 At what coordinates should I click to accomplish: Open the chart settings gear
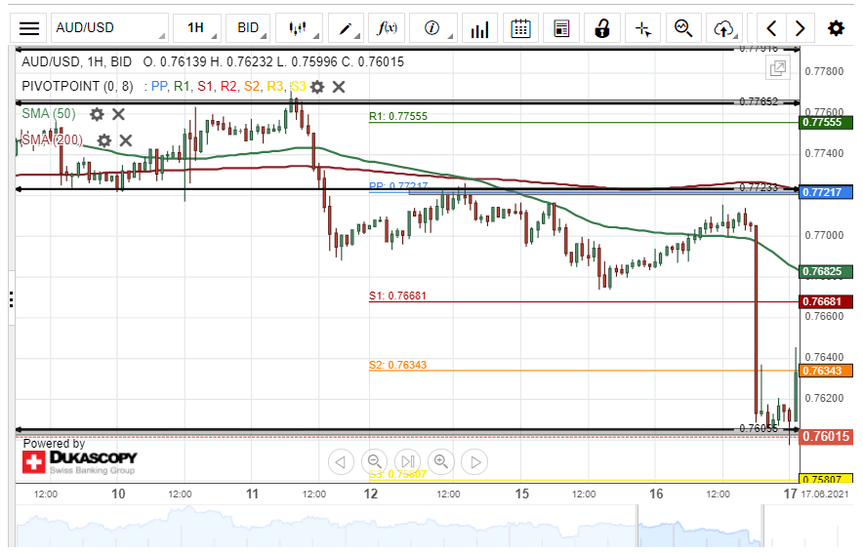[836, 28]
